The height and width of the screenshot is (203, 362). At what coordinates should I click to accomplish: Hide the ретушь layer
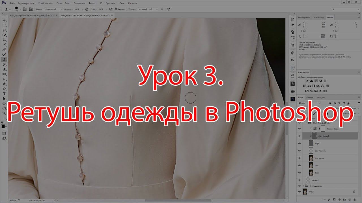click(299, 180)
